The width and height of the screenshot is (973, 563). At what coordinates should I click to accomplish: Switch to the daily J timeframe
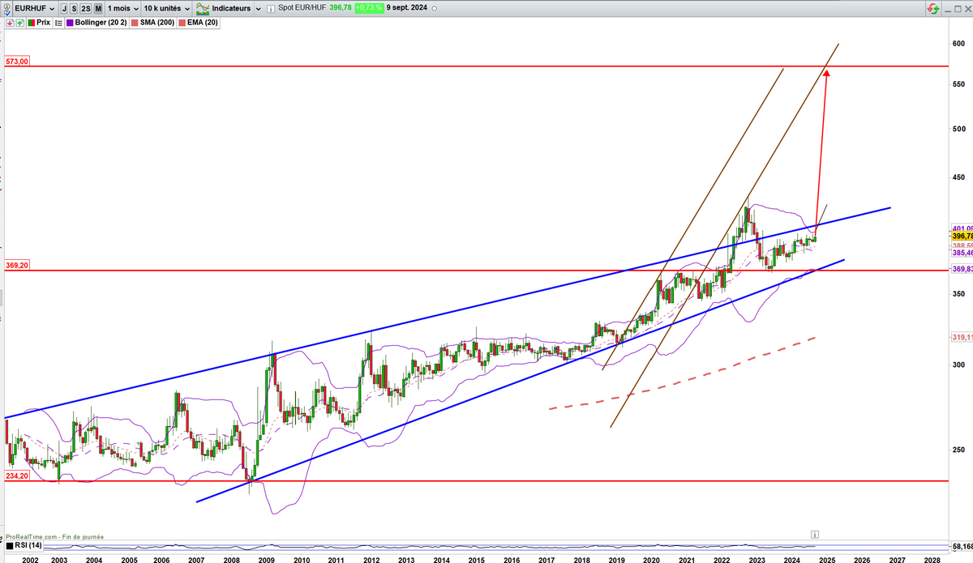pos(64,8)
